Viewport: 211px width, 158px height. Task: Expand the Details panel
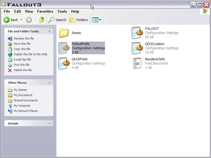click(49, 123)
